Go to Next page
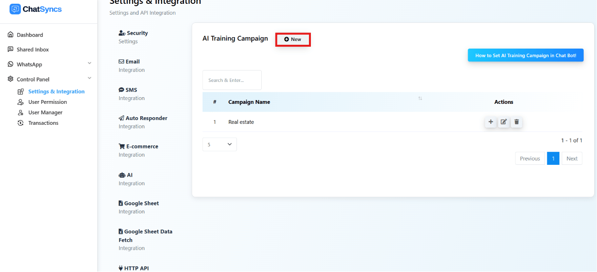The image size is (597, 272). (572, 159)
